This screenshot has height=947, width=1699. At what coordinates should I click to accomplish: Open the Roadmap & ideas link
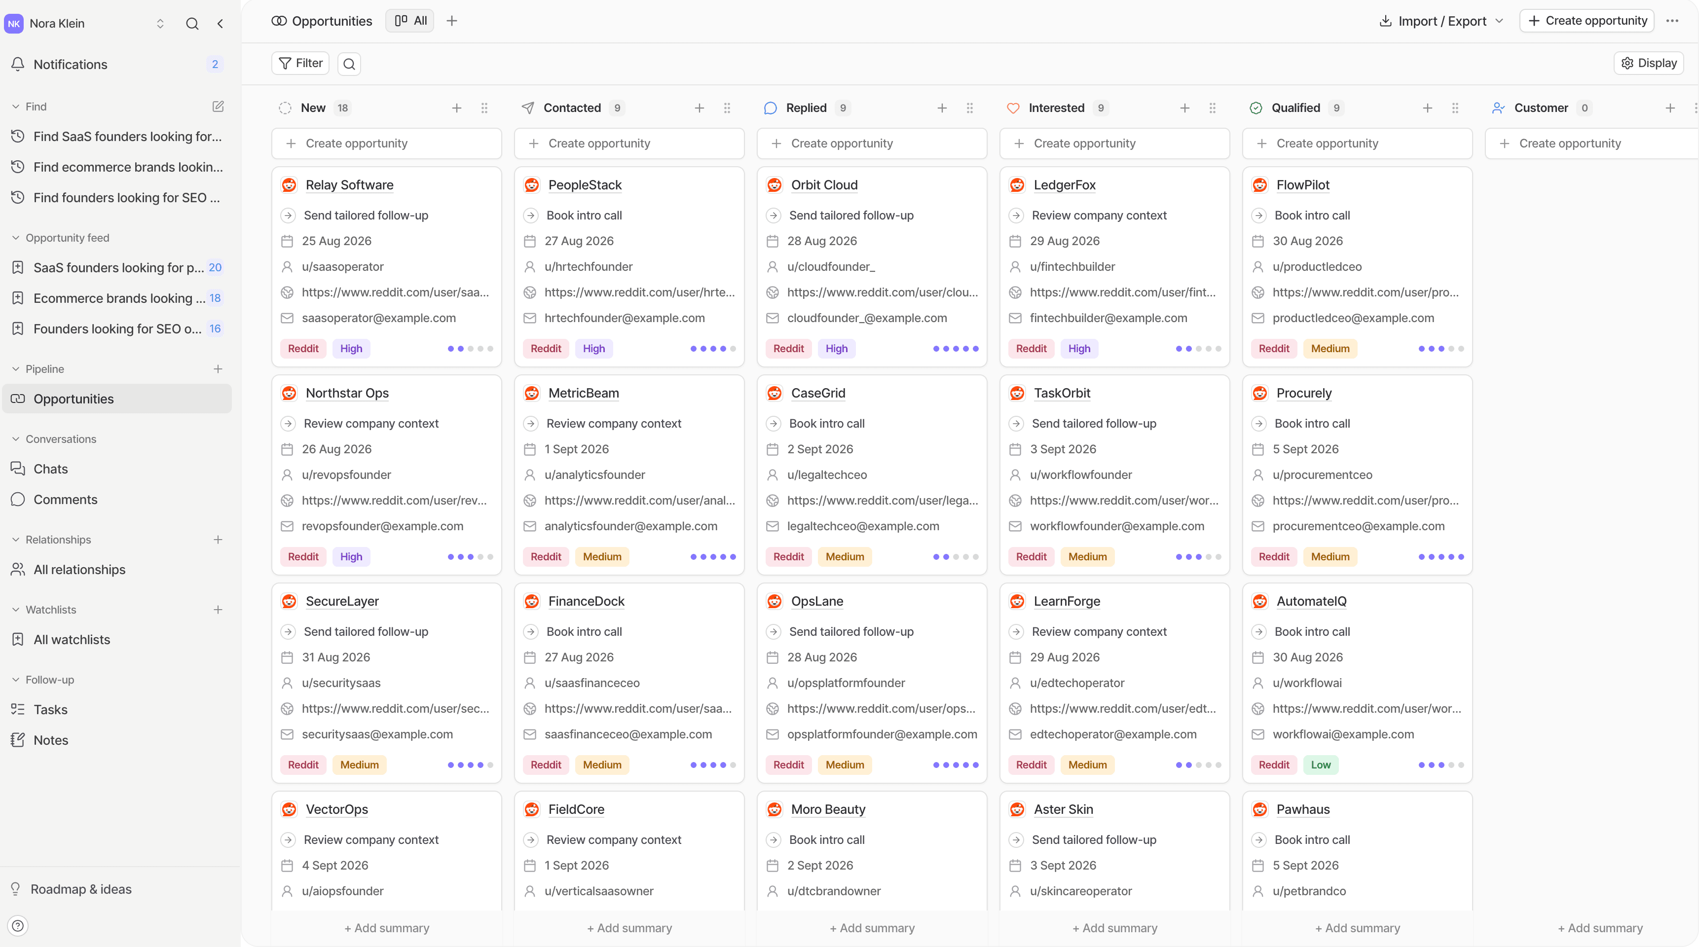tap(80, 889)
